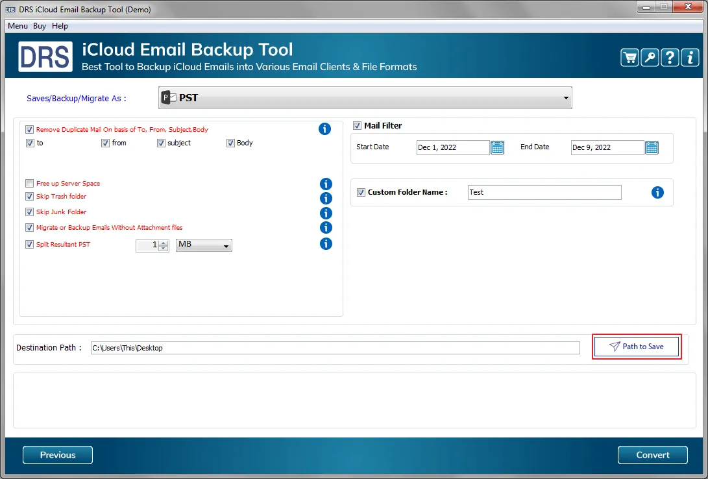
Task: Toggle the Mail Filter checkbox
Action: coord(357,126)
